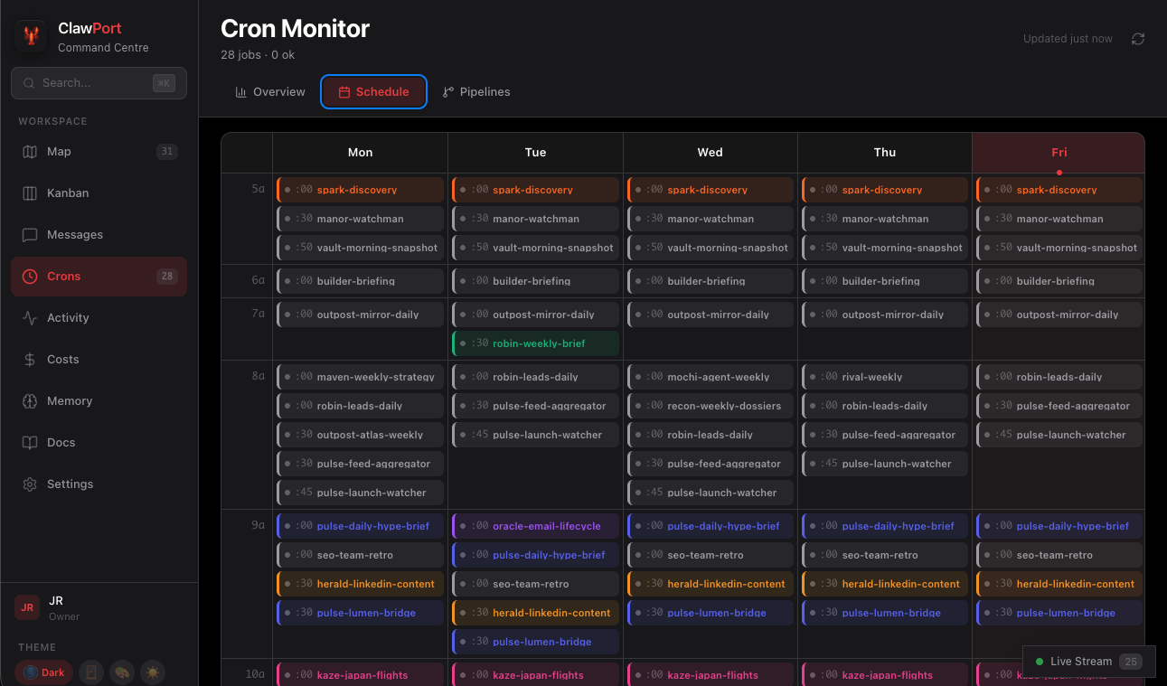1167x686 pixels.
Task: Click the Cron Monitor heading
Action: click(295, 28)
